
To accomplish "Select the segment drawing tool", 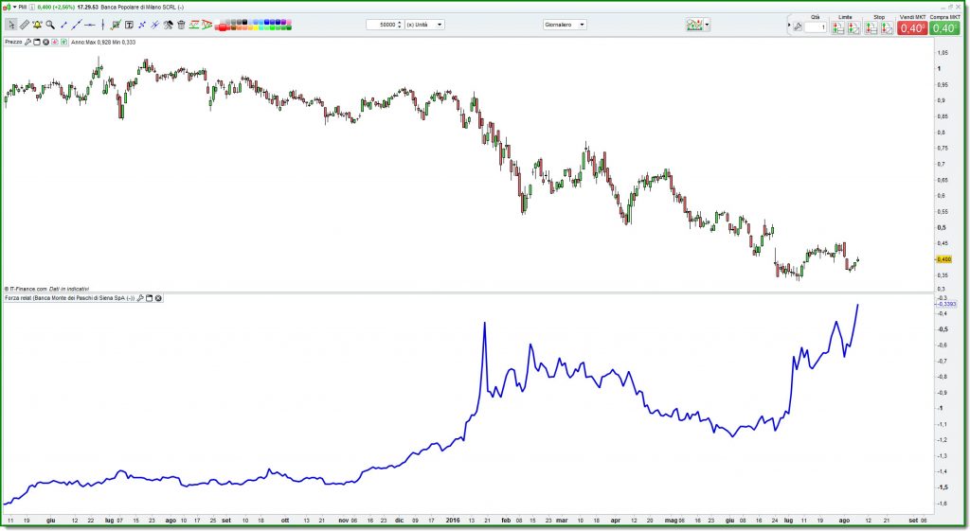I will (x=63, y=25).
